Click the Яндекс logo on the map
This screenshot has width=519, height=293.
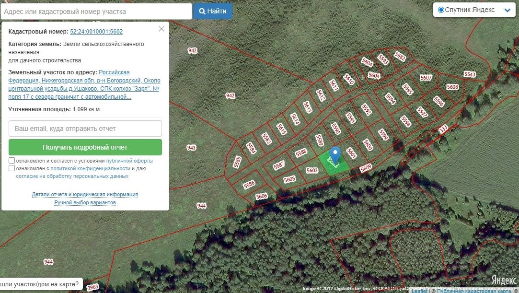504,280
